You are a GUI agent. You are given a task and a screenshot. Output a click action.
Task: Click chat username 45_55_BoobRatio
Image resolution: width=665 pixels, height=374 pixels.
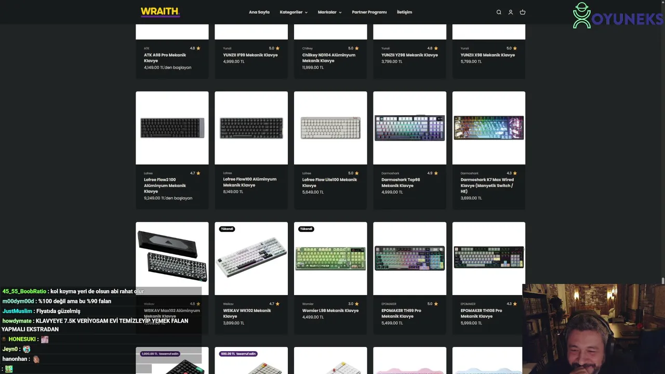click(24, 291)
